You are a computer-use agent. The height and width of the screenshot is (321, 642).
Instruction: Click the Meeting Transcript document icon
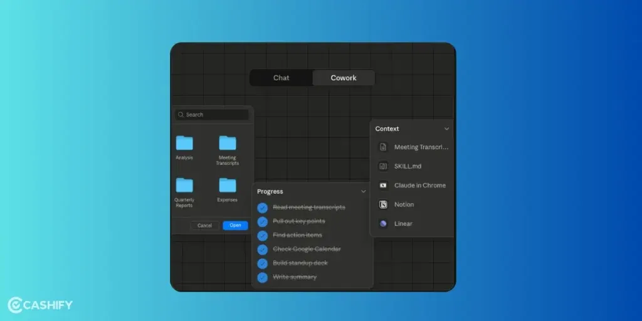coord(383,147)
